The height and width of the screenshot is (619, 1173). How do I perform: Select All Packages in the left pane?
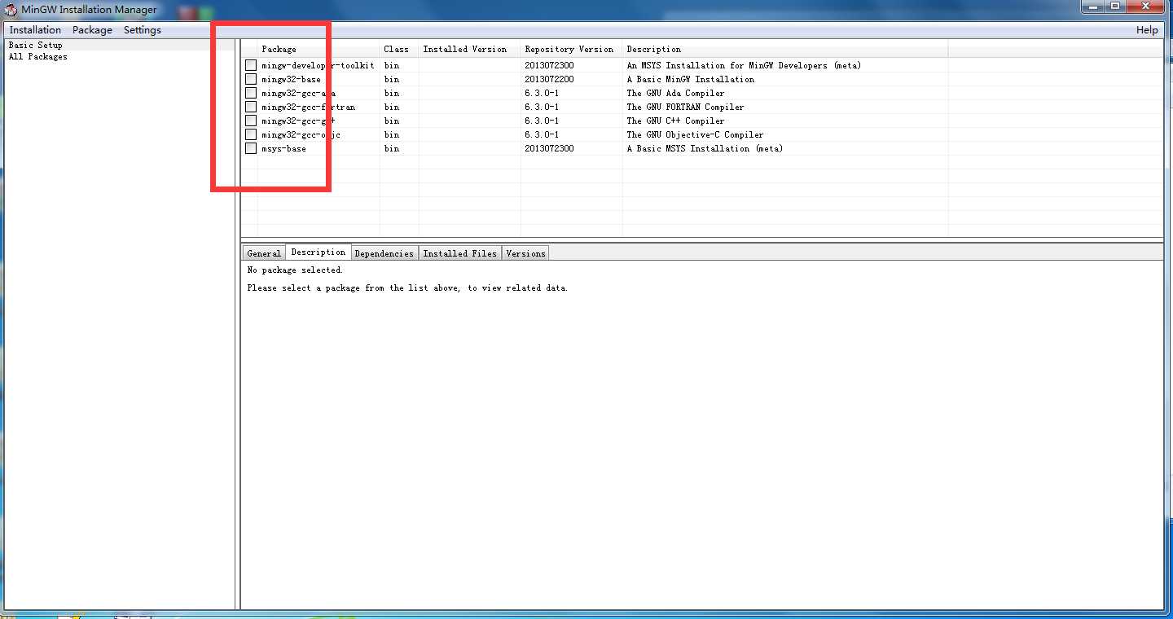(x=38, y=56)
